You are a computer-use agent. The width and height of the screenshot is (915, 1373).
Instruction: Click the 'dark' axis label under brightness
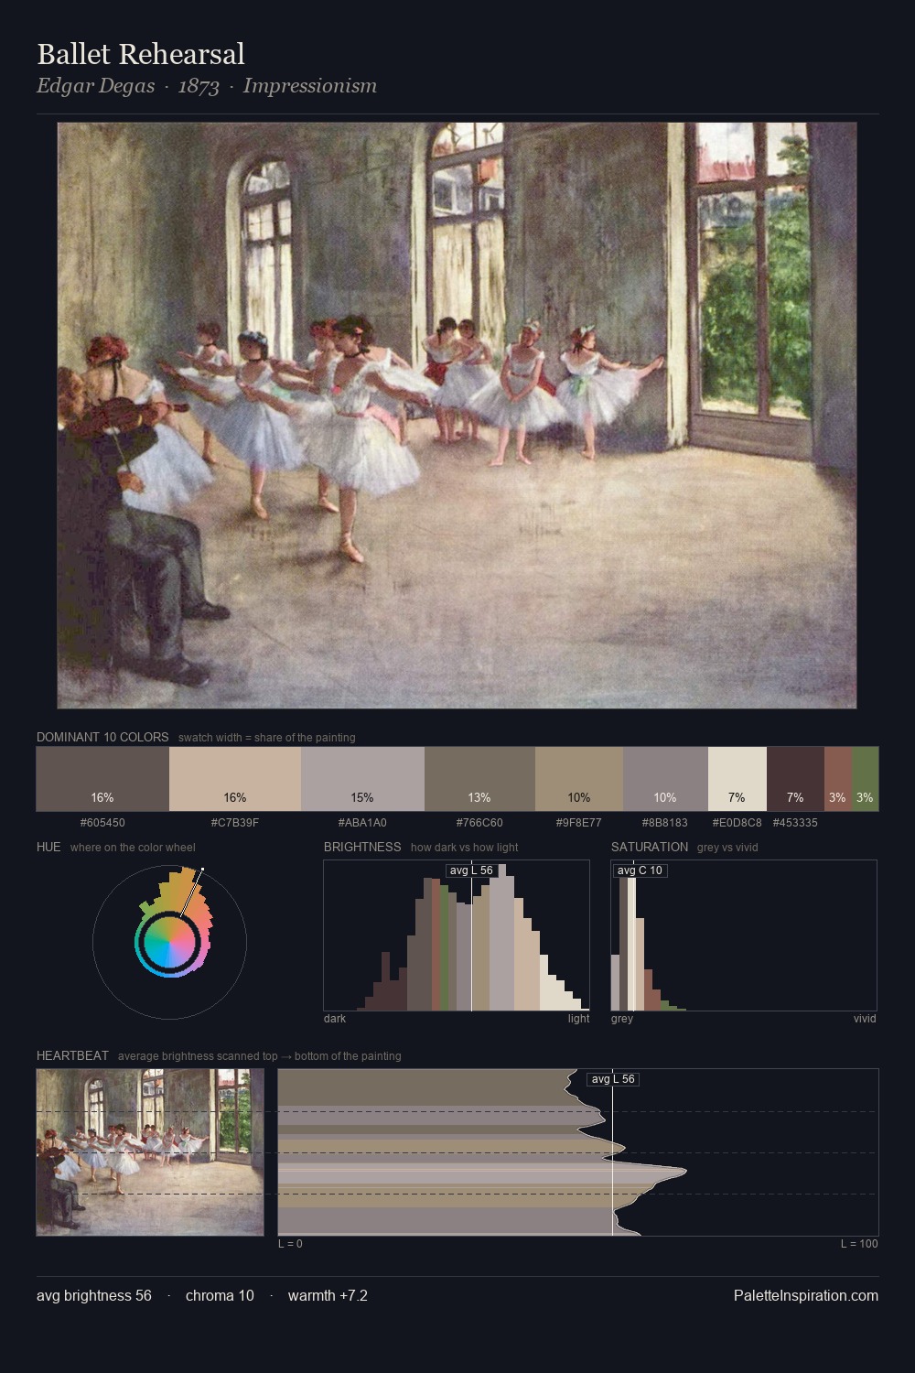pos(335,1019)
